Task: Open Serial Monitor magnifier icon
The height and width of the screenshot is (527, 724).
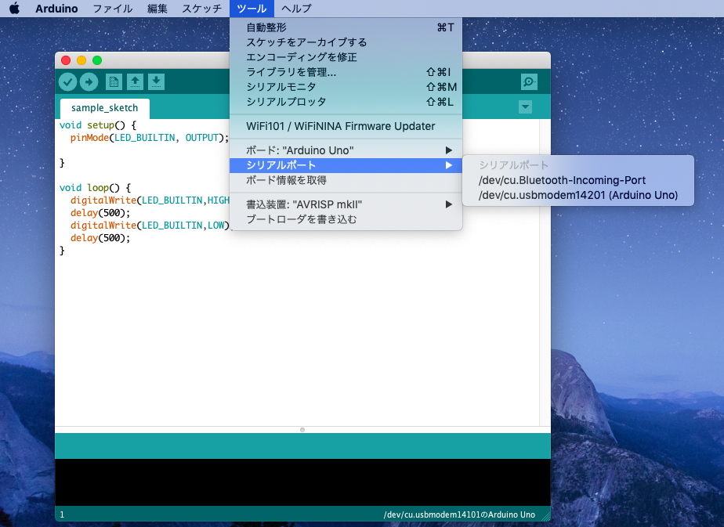Action: 529,82
